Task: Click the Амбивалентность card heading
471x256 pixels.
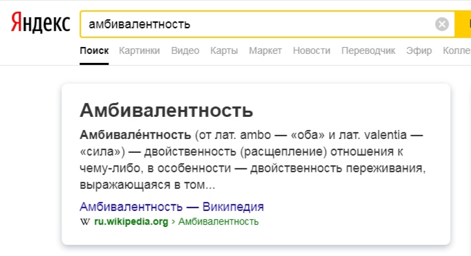Action: coord(167,110)
